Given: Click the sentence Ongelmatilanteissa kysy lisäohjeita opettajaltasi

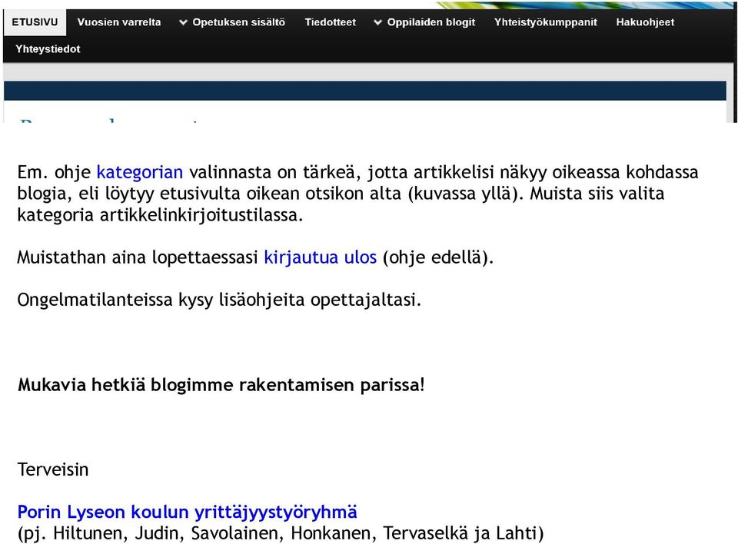Looking at the screenshot, I should 219,300.
